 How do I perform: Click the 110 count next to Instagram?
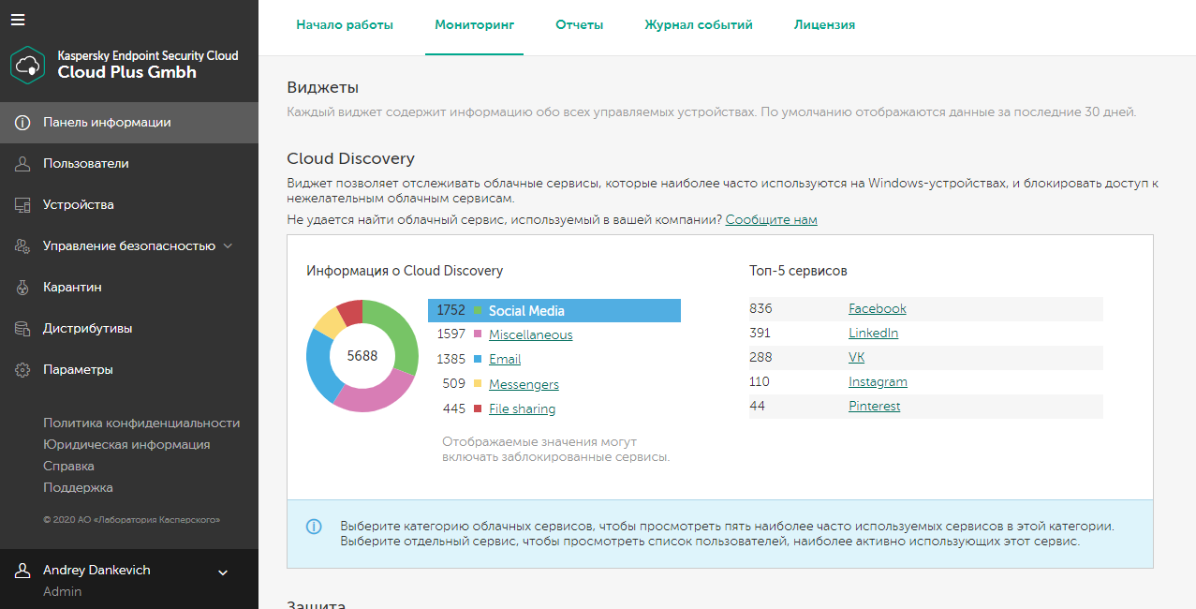tap(759, 382)
